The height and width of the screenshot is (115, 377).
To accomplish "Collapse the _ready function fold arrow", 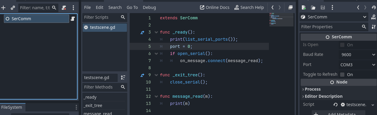I will [156, 32].
